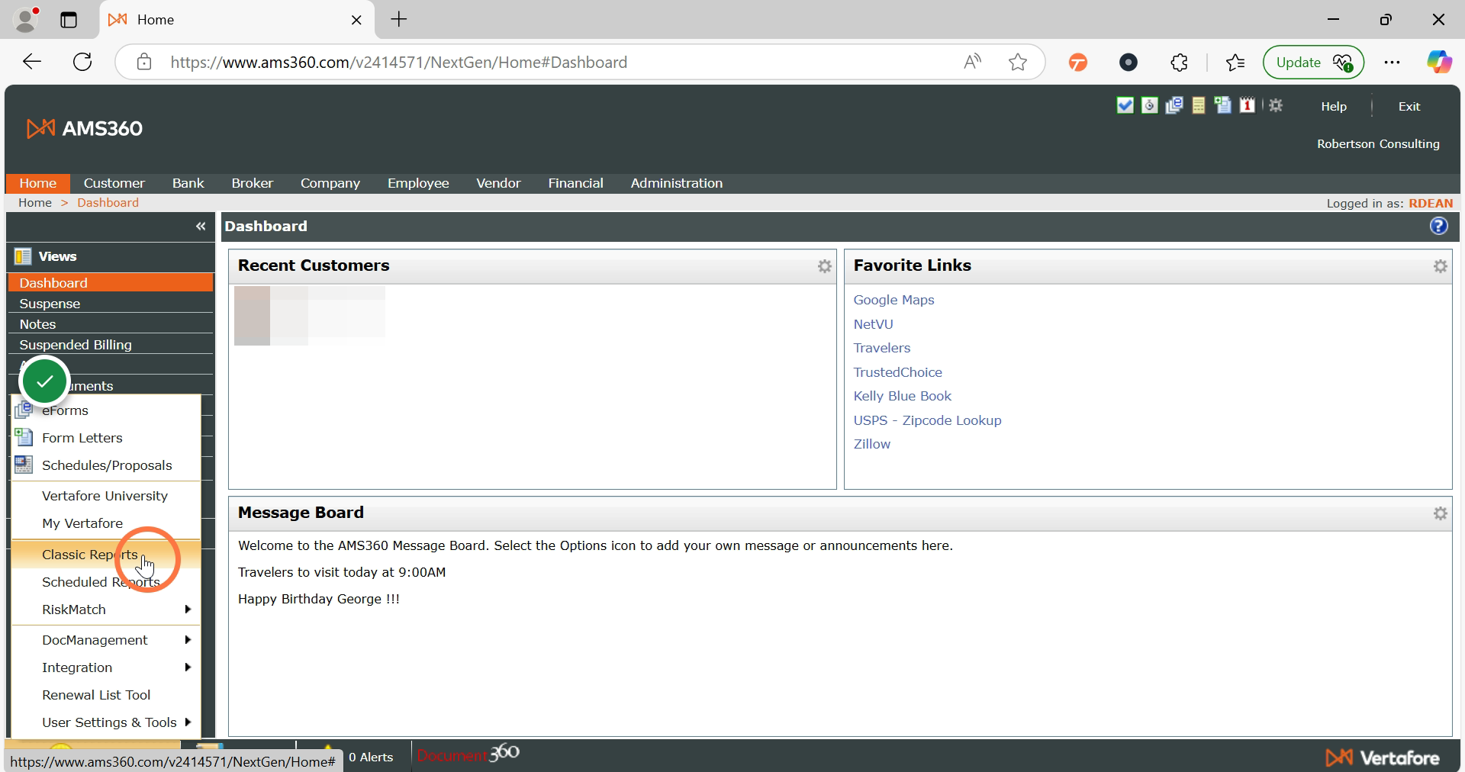Choose Schedules/Proposals from popup menu
This screenshot has height=772, width=1465.
coord(106,465)
